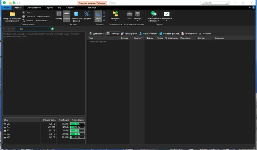Click the 'Стоп' scan button
Screen dimensions: 257x150
(x=27, y=13)
